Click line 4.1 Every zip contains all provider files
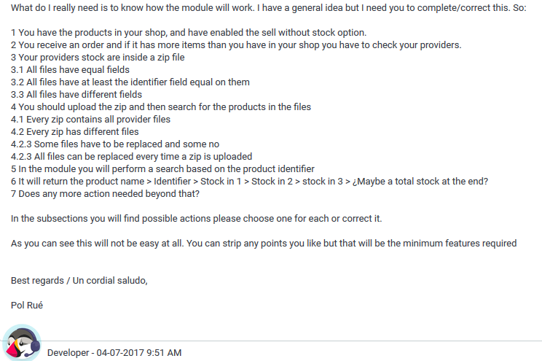 [90, 119]
